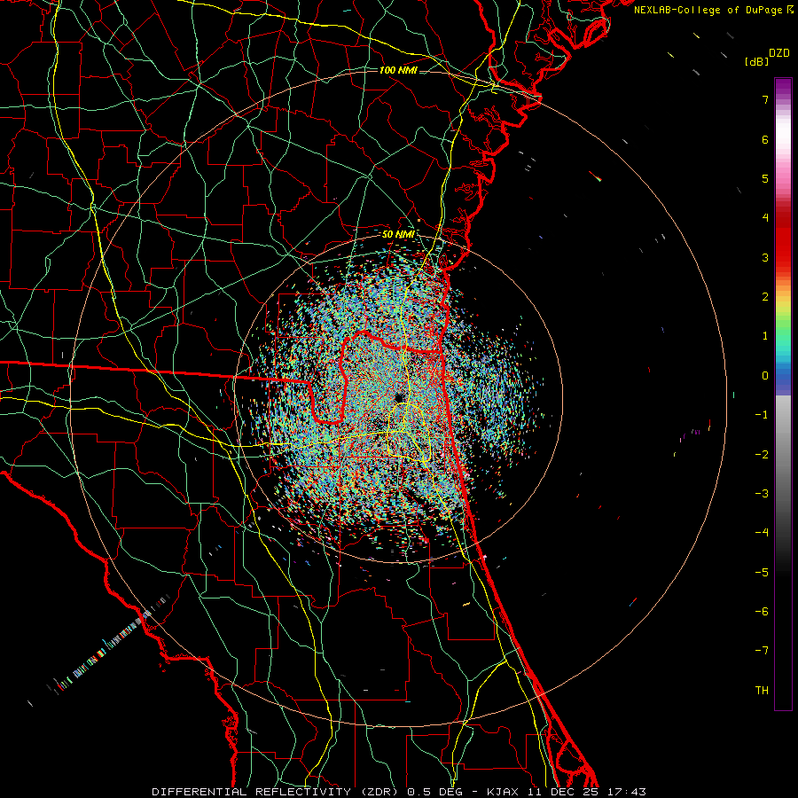This screenshot has width=798, height=798.
Task: Click the -1 value on the color scale
Action: click(762, 415)
